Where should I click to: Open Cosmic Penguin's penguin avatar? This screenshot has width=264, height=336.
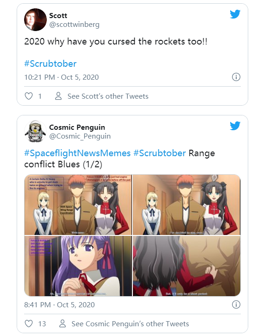(x=35, y=131)
